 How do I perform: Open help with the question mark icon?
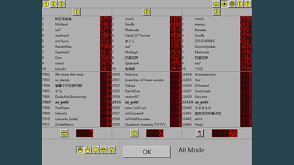[247, 4]
